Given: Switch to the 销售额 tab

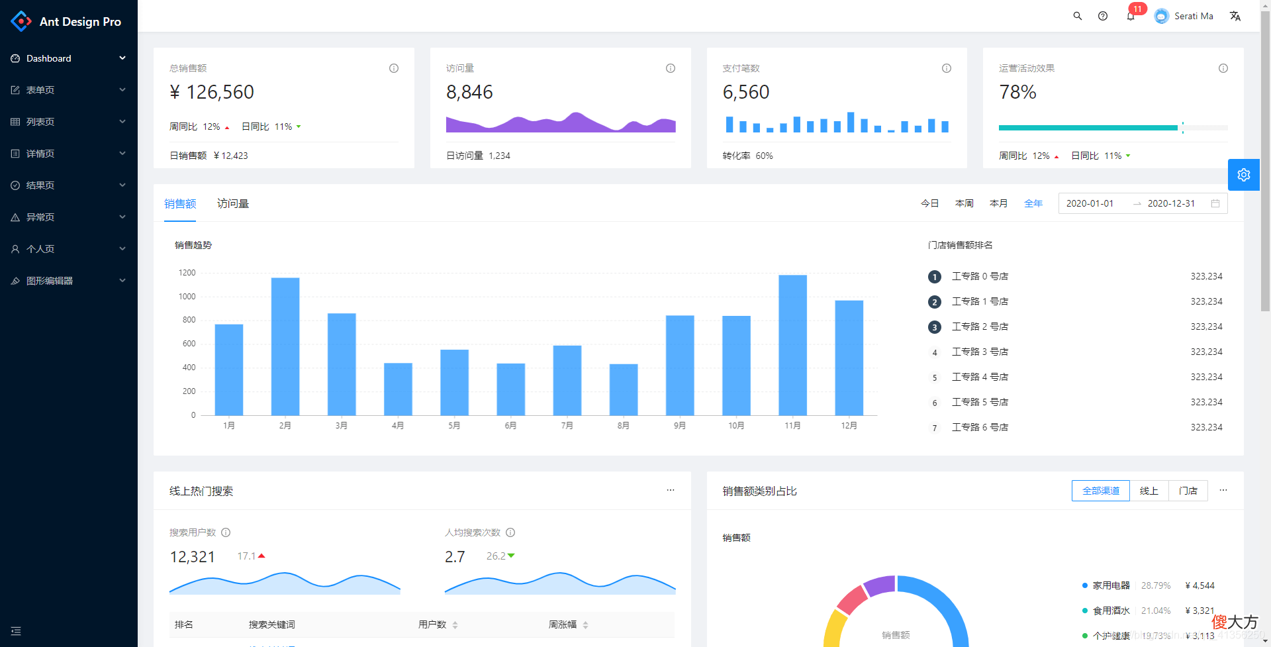Looking at the screenshot, I should point(180,203).
